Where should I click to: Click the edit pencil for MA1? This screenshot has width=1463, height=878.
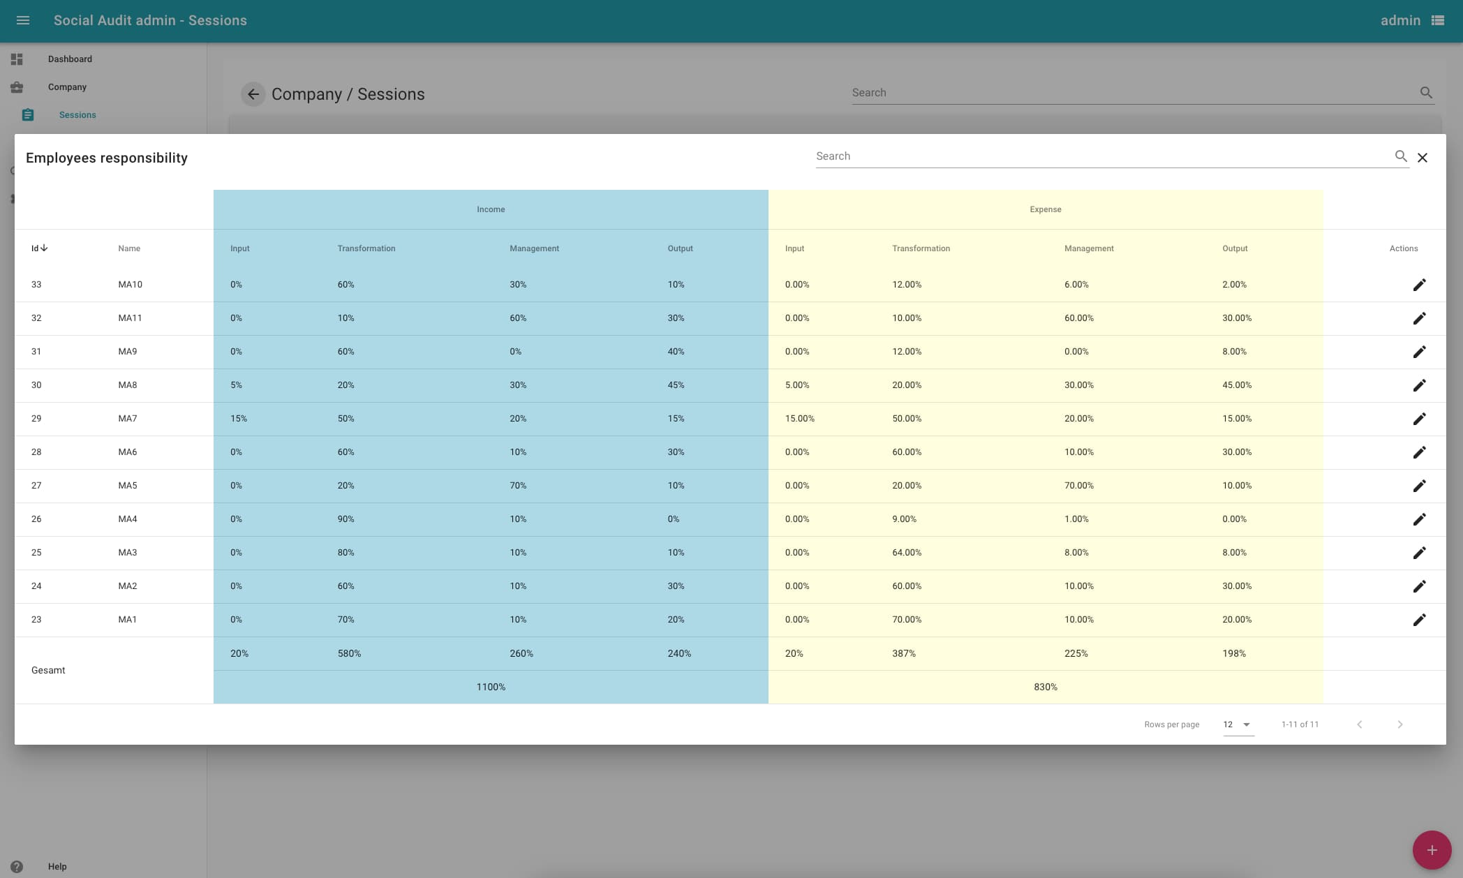[1419, 620]
